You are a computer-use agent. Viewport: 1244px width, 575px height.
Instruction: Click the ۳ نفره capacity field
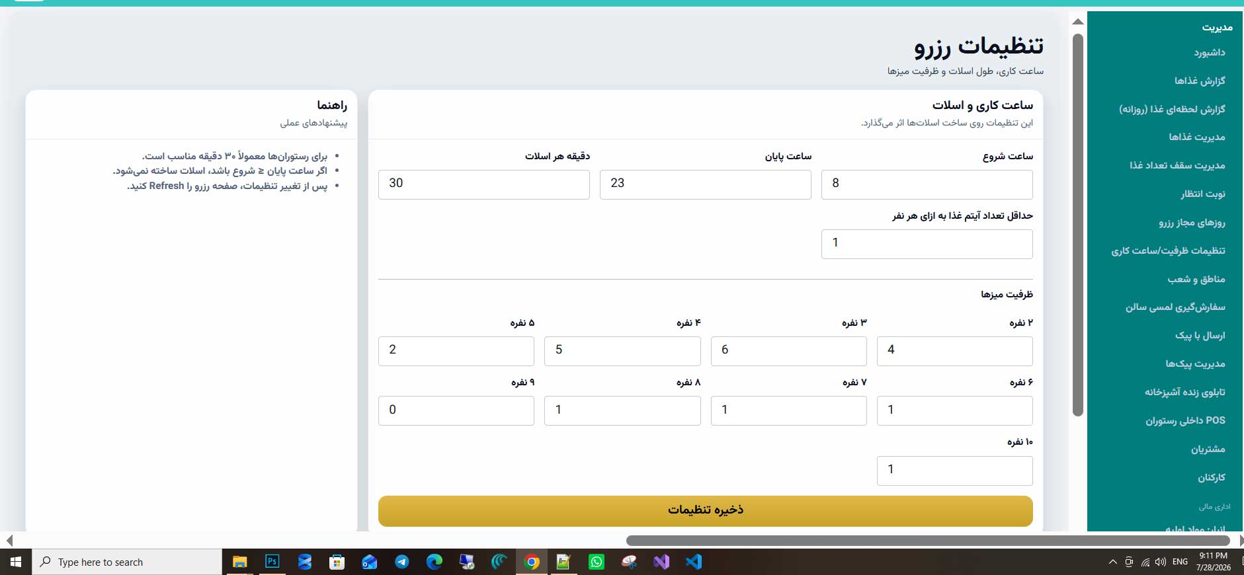tap(788, 351)
